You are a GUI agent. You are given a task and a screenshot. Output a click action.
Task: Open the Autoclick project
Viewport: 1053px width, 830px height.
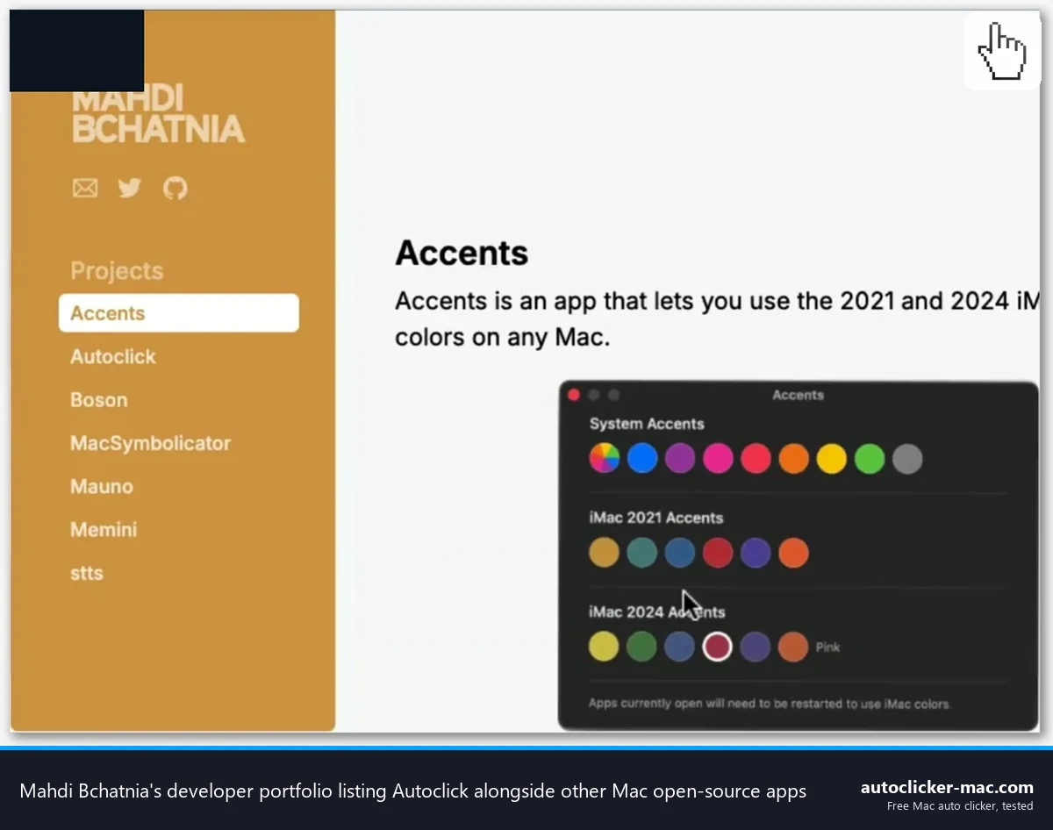[x=113, y=356]
